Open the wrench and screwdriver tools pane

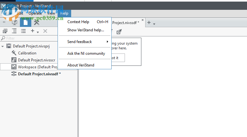point(36,22)
